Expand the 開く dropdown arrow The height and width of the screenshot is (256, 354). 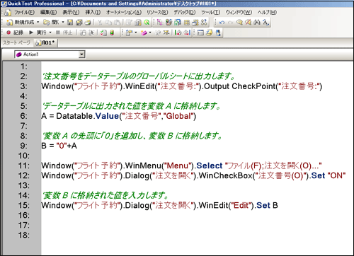pos(63,23)
